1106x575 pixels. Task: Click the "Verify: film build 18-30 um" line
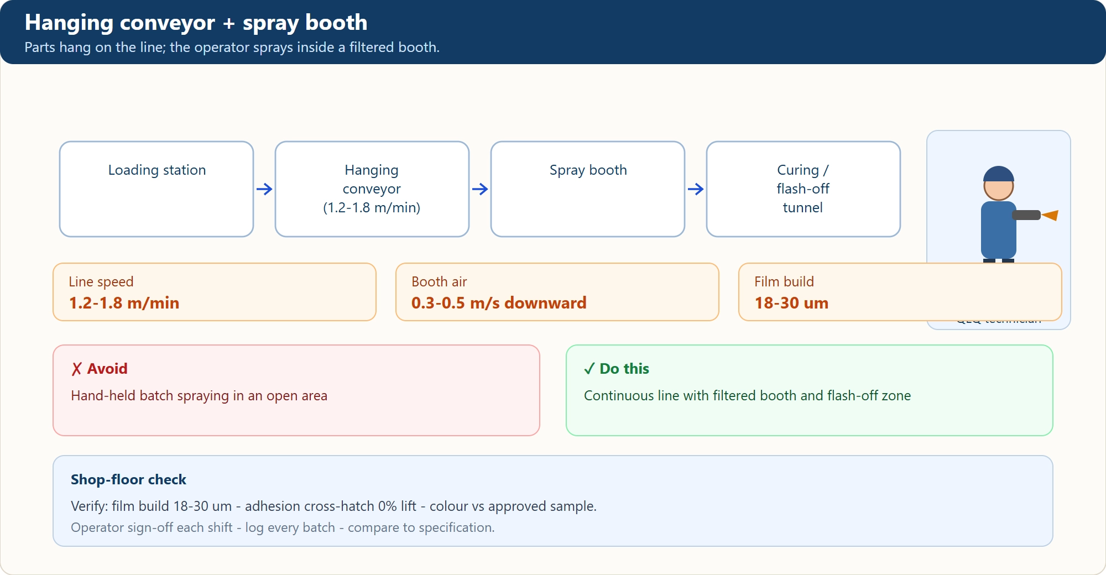[x=333, y=506]
